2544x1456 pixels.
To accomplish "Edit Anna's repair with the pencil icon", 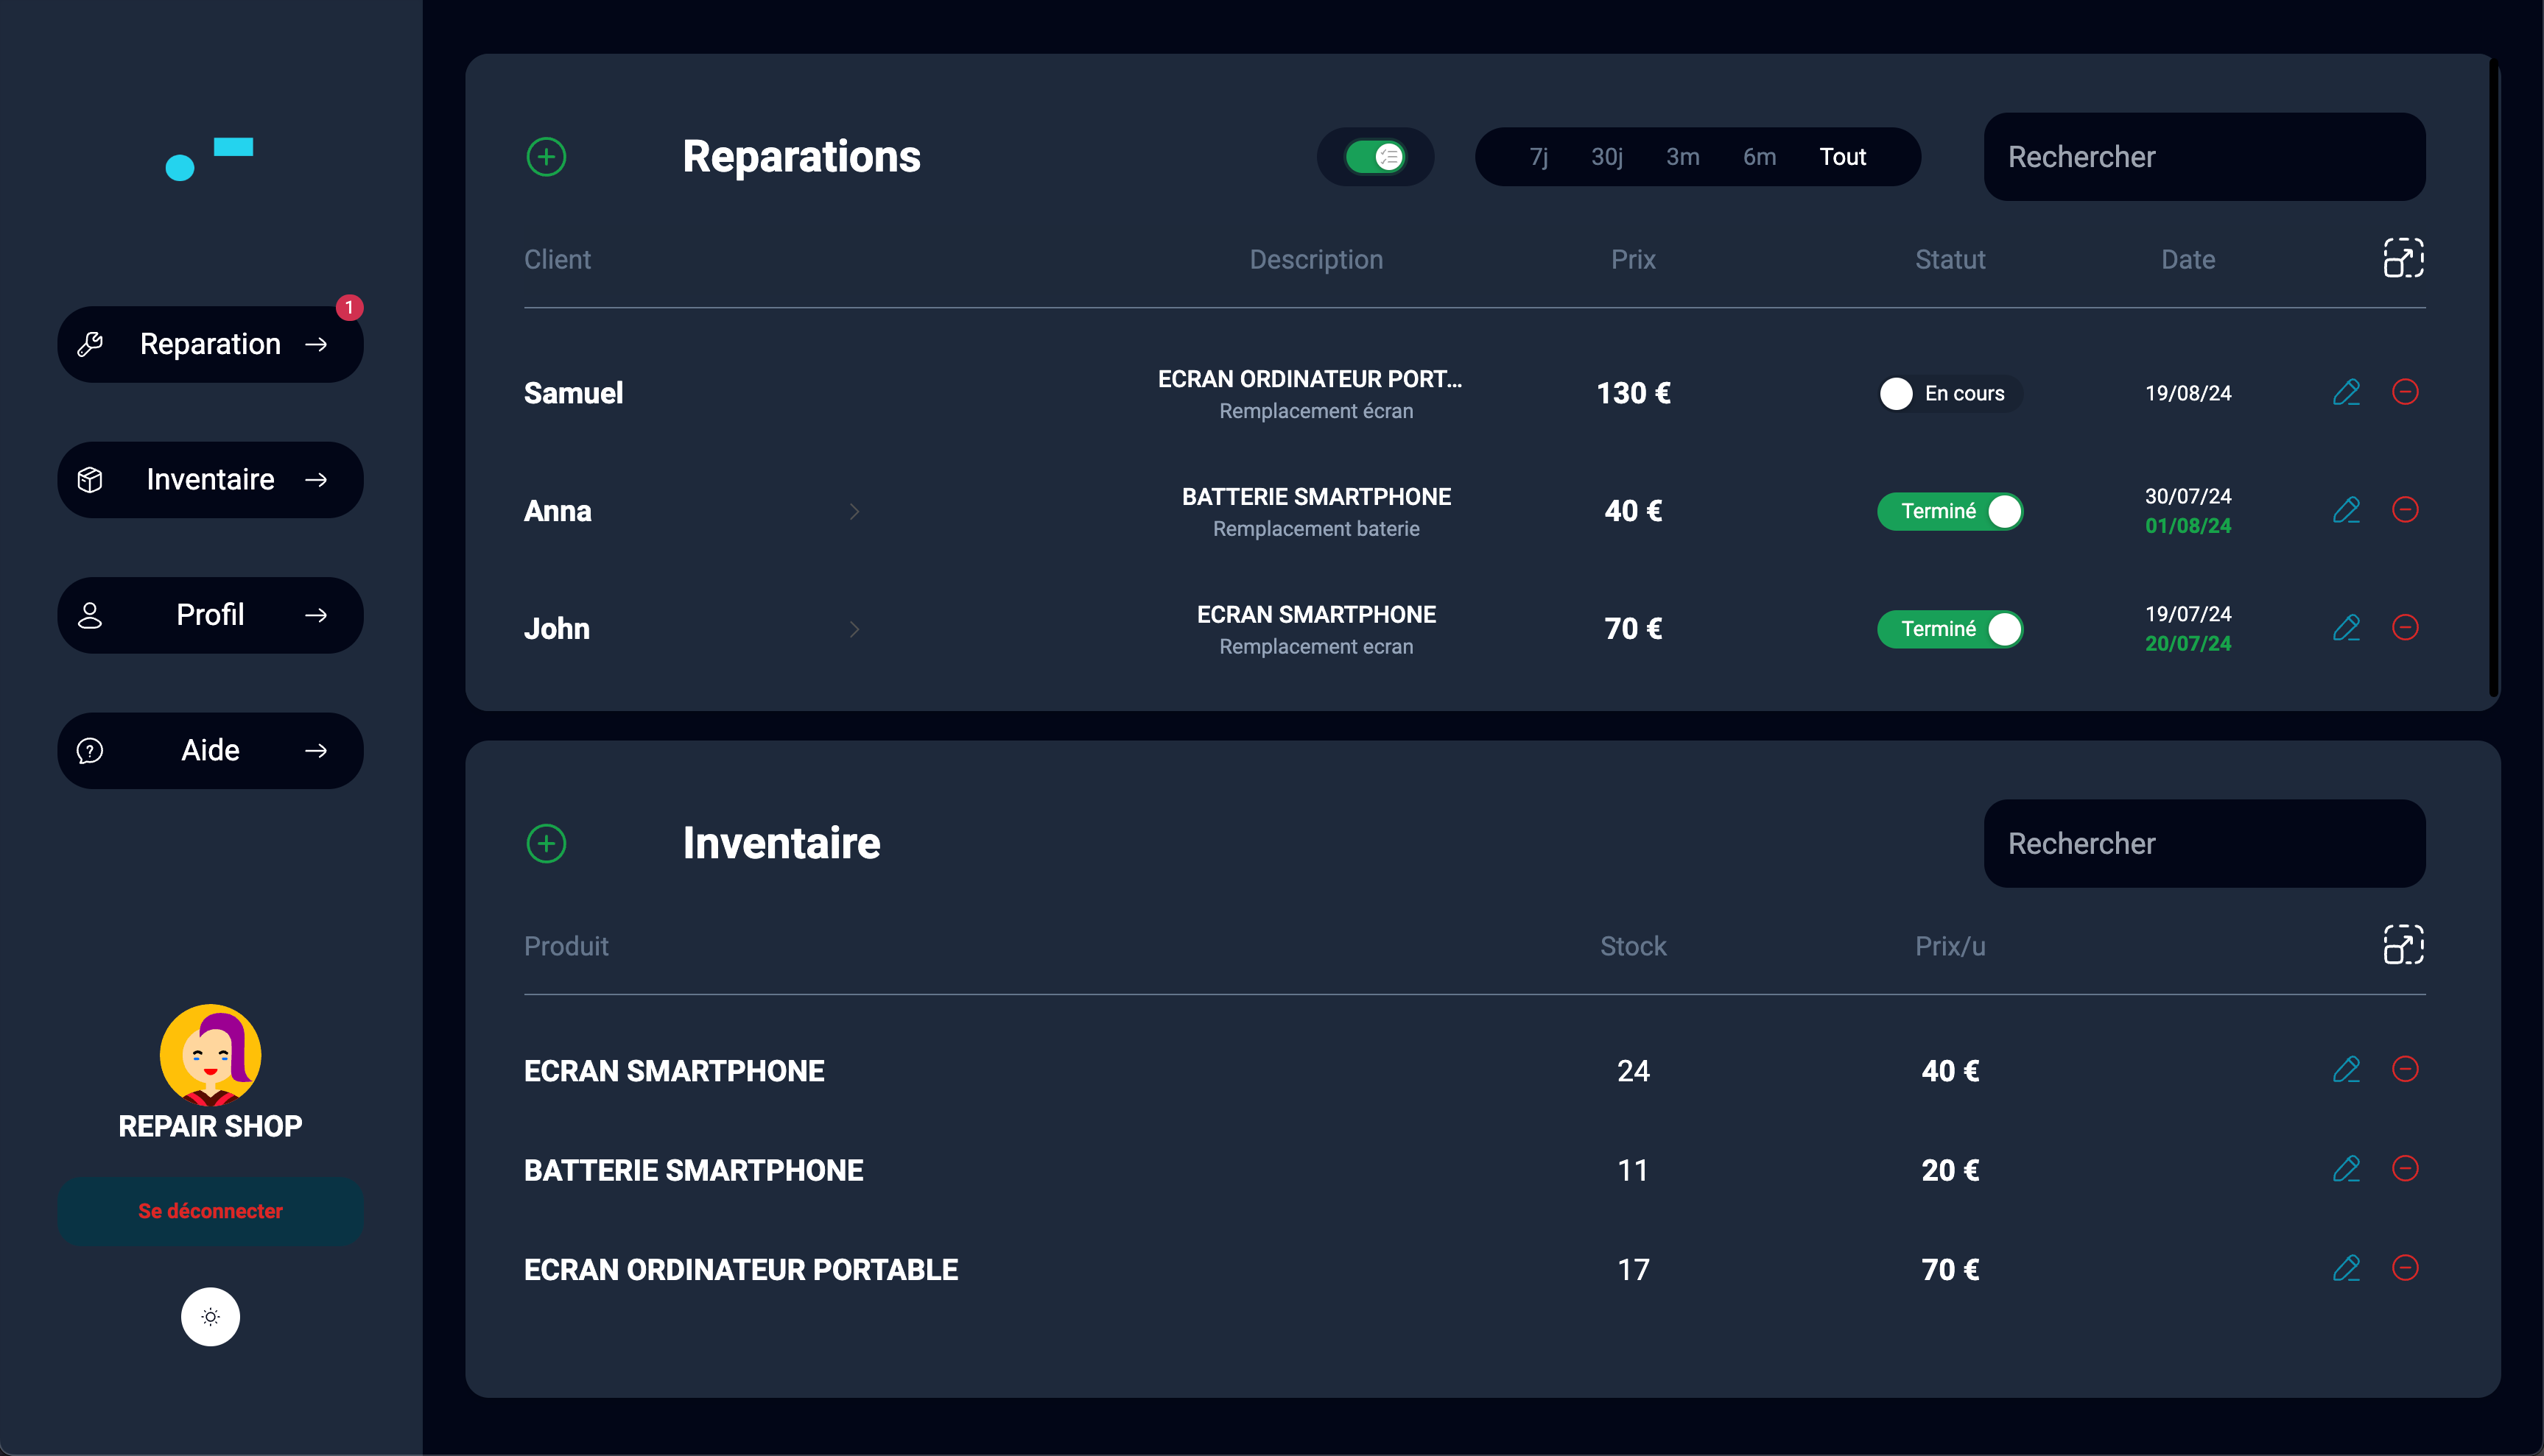I will tap(2346, 510).
